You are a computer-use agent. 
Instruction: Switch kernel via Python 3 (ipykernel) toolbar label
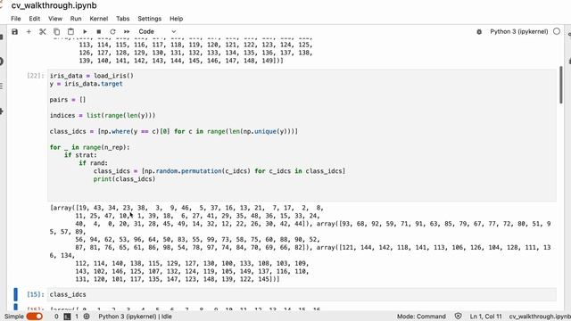[518, 32]
